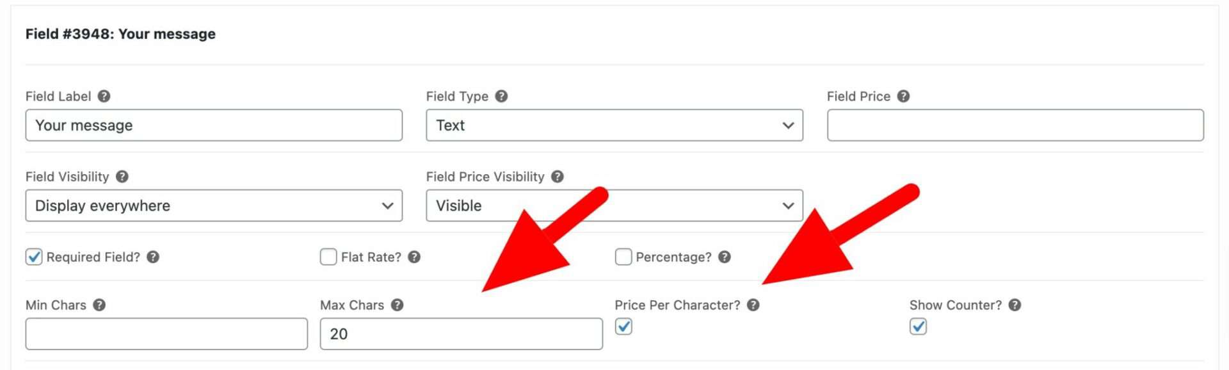Click help icon beside Field Price
This screenshot has height=370, width=1229.
pyautogui.click(x=903, y=96)
